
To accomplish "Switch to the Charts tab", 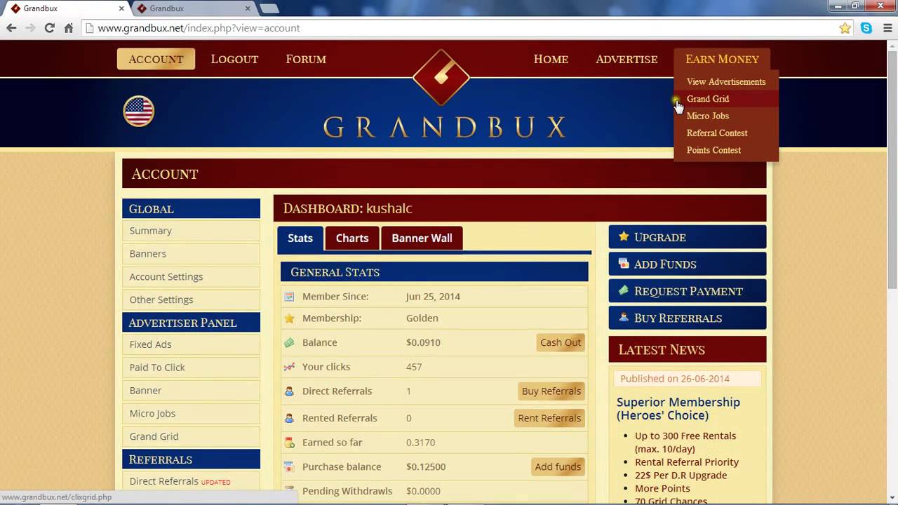I will pyautogui.click(x=352, y=238).
